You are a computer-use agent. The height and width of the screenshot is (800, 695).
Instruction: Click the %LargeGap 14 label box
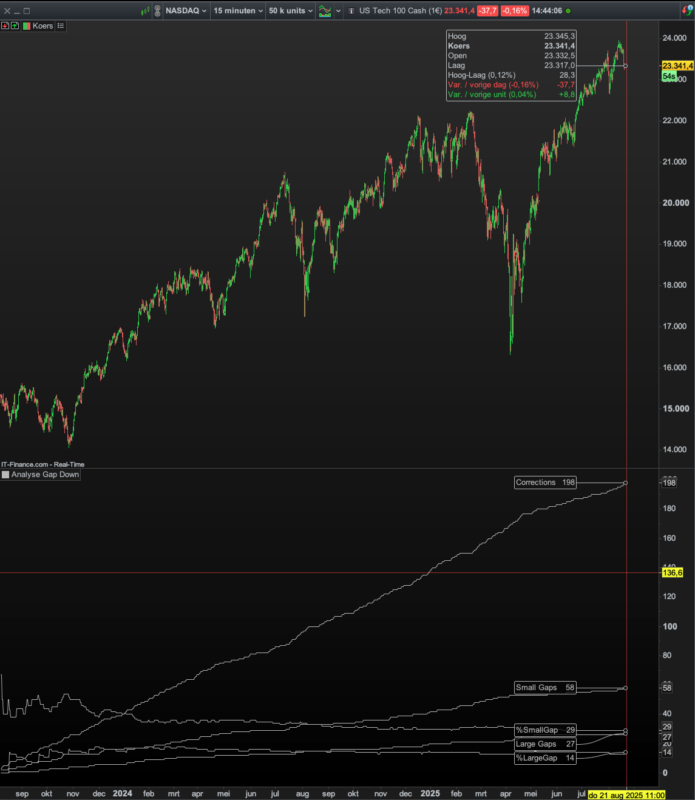tap(545, 758)
